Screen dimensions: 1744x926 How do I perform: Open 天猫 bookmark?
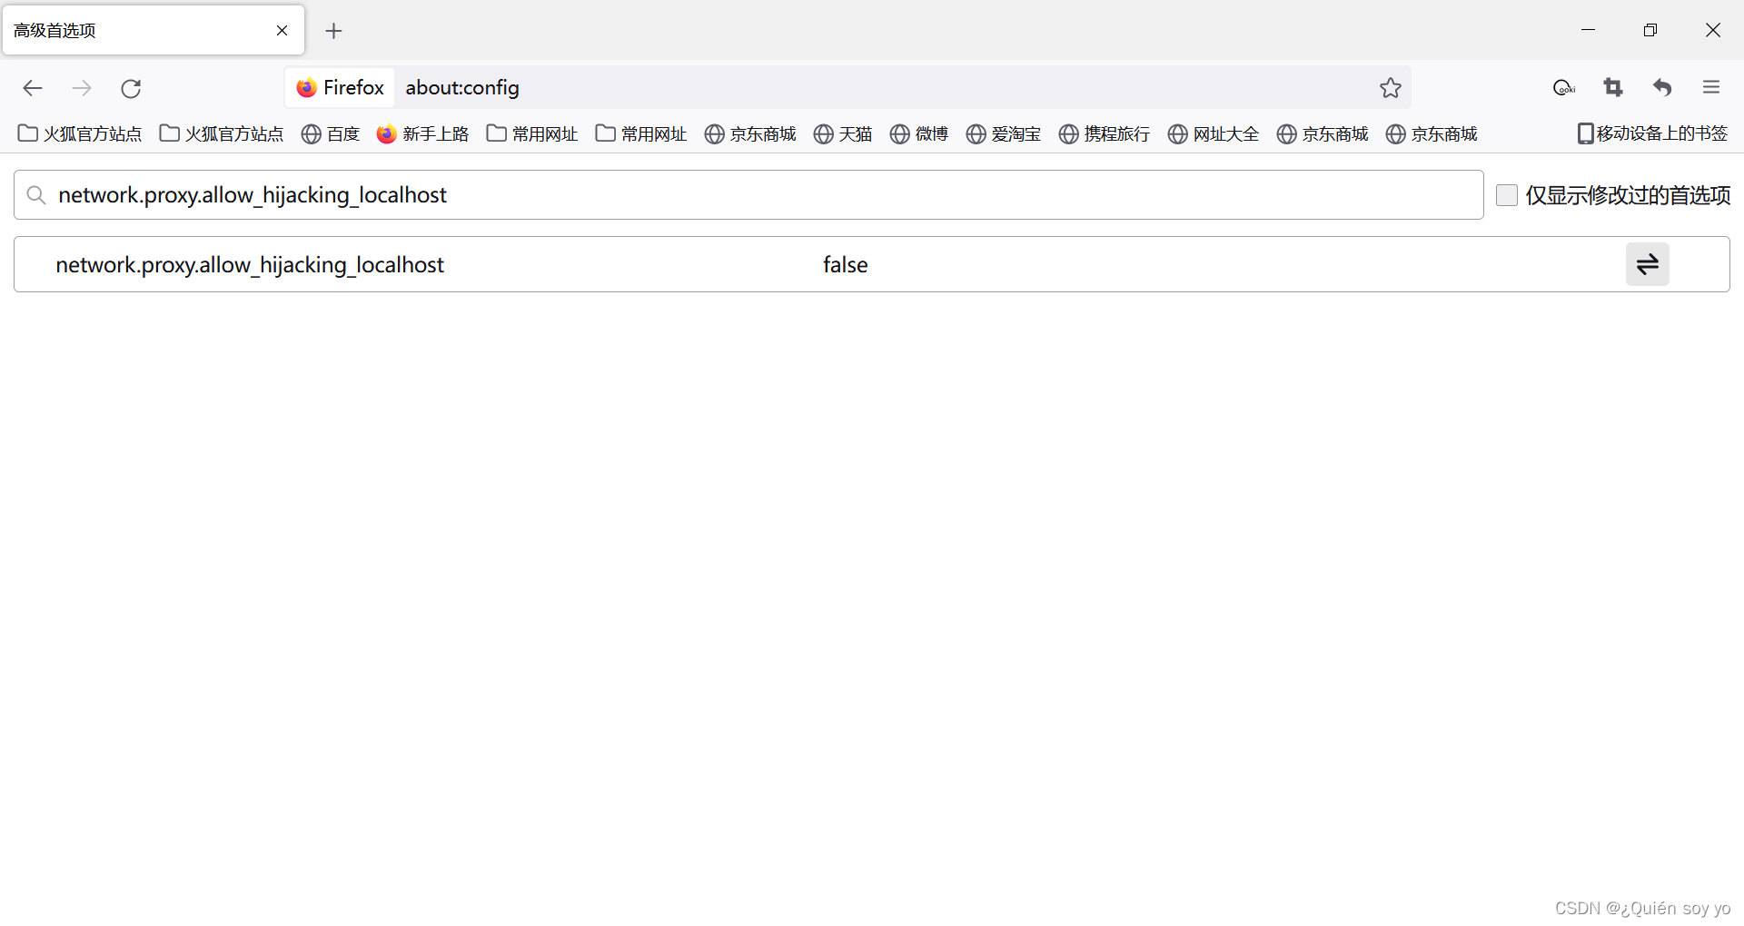pyautogui.click(x=843, y=133)
